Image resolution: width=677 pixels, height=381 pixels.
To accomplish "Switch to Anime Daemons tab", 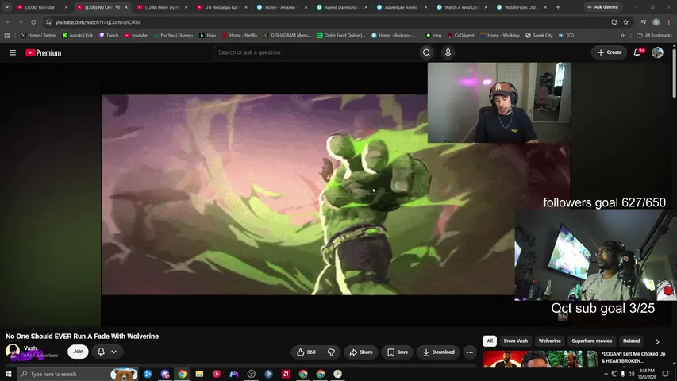I will pos(341,7).
